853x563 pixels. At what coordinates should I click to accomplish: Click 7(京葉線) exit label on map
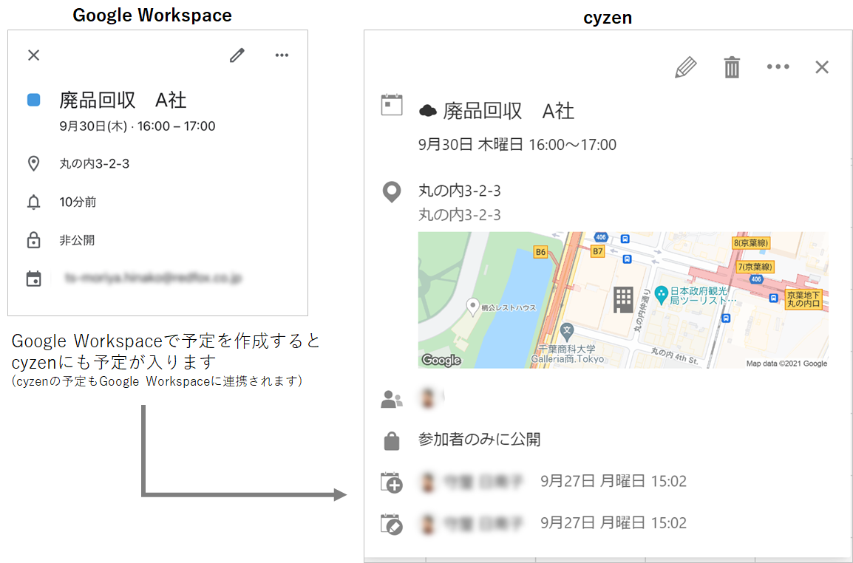pos(755,267)
